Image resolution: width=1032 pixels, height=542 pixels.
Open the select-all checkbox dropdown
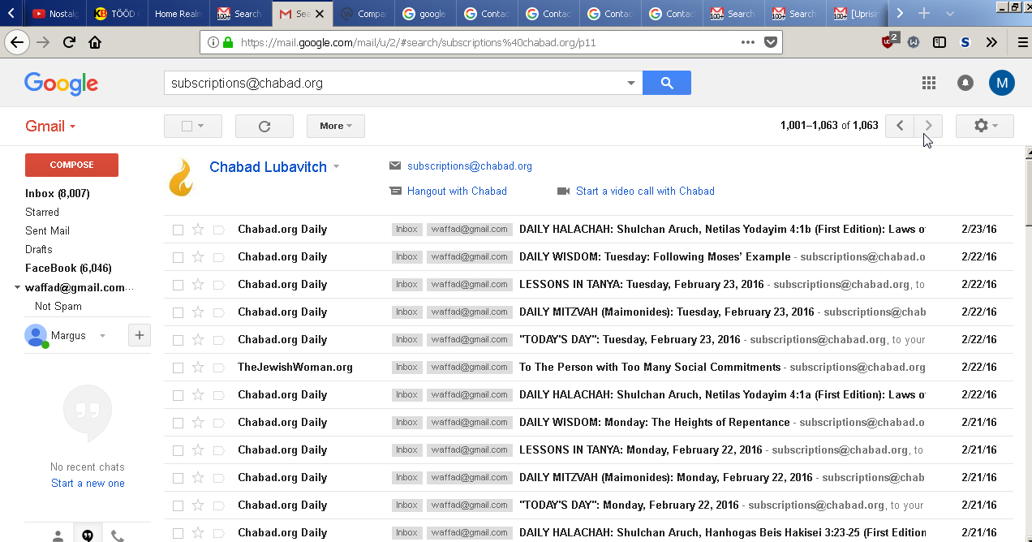click(x=192, y=126)
